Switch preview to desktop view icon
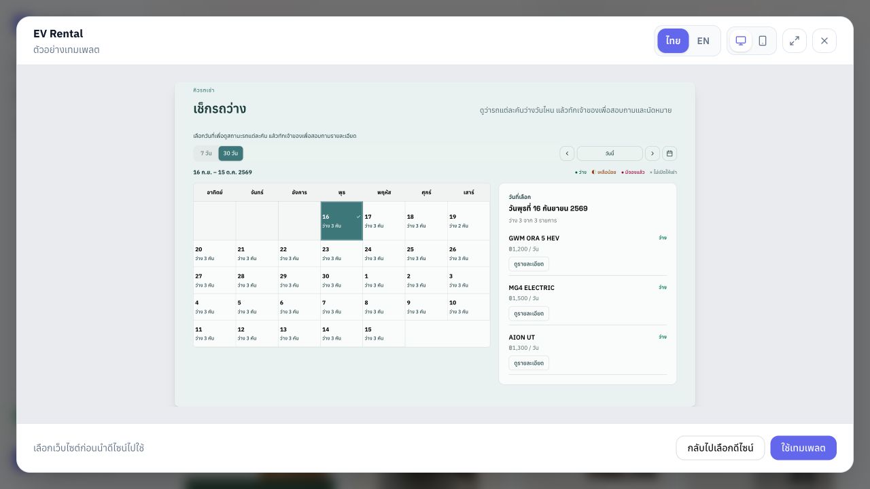Viewport: 870px width, 489px height. click(x=741, y=41)
